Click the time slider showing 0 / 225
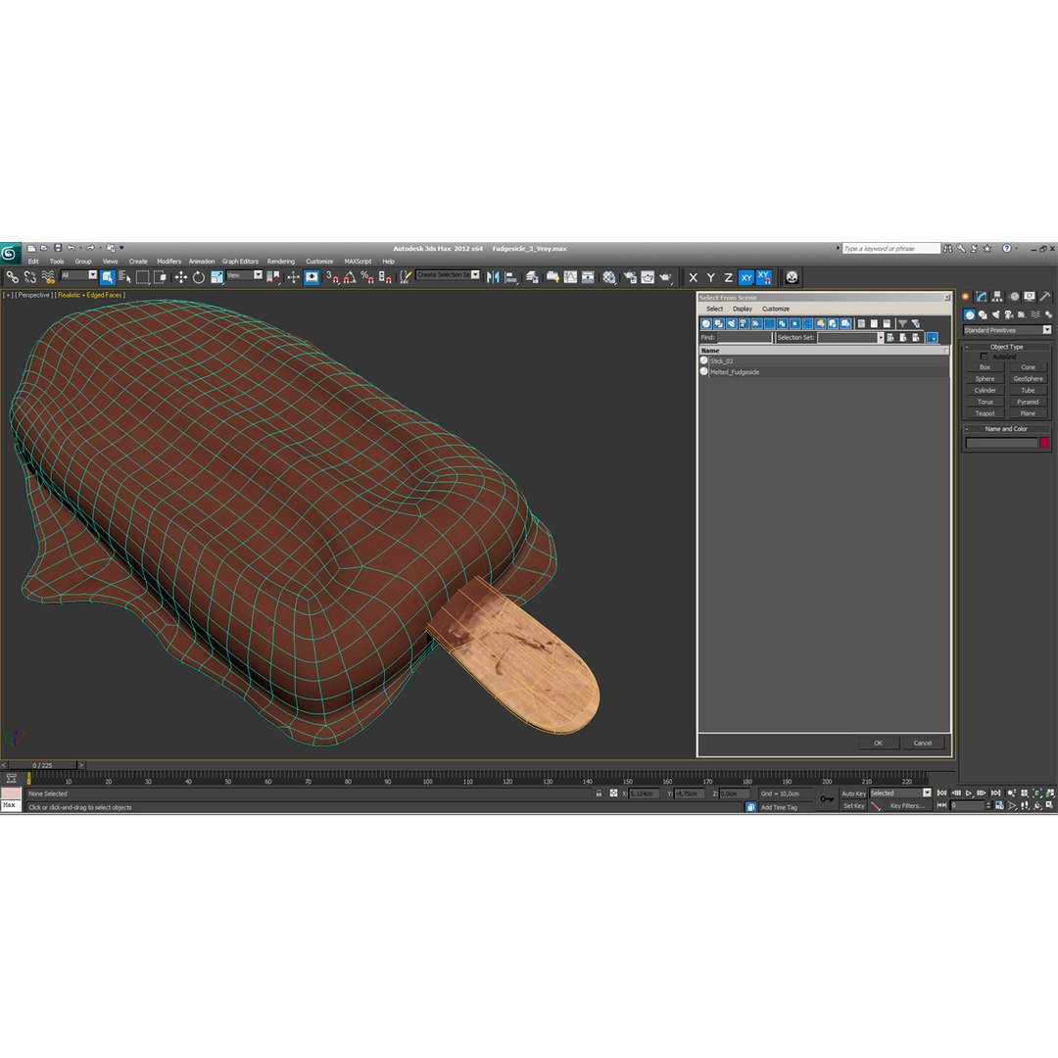Viewport: 1058px width, 1058px height. 43,765
